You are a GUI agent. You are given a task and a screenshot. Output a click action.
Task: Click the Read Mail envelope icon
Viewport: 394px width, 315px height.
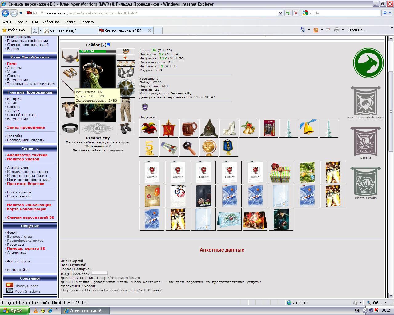(x=328, y=30)
